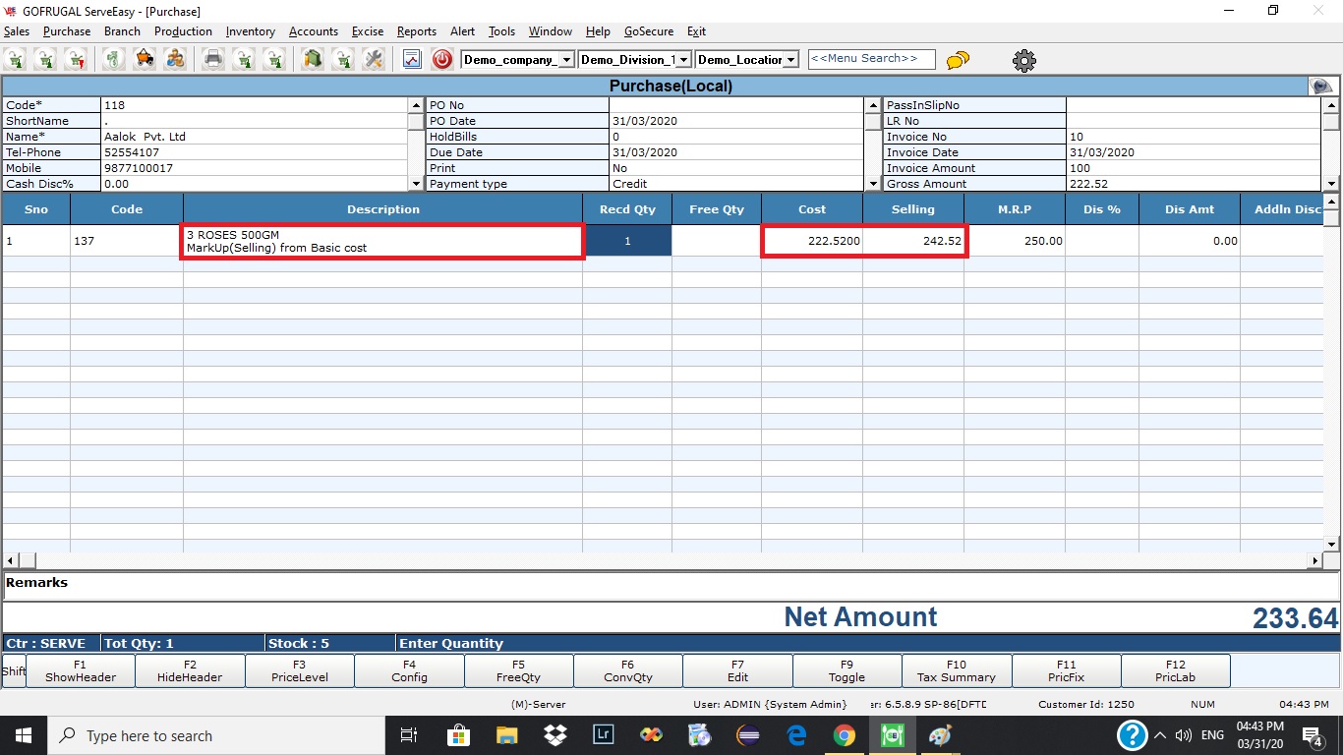Expand the Demo_Location dropdown

pos(791,60)
